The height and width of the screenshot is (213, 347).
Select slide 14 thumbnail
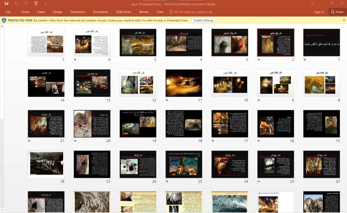(x=46, y=83)
